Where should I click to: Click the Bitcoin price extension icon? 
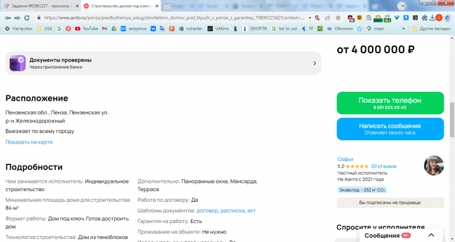click(378, 18)
